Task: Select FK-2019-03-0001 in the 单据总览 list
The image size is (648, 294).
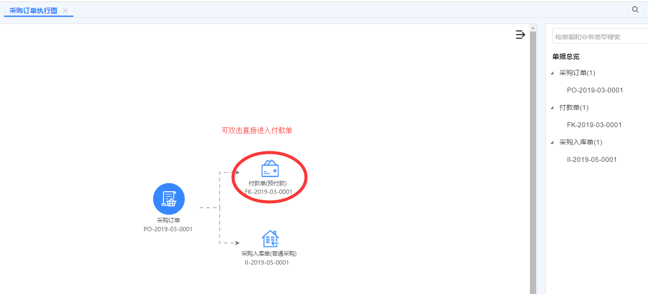Action: click(x=594, y=125)
